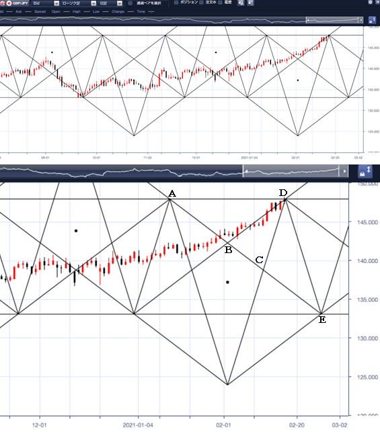Click 11-02 date label on upper chart
The image size is (380, 433).
coord(147,158)
